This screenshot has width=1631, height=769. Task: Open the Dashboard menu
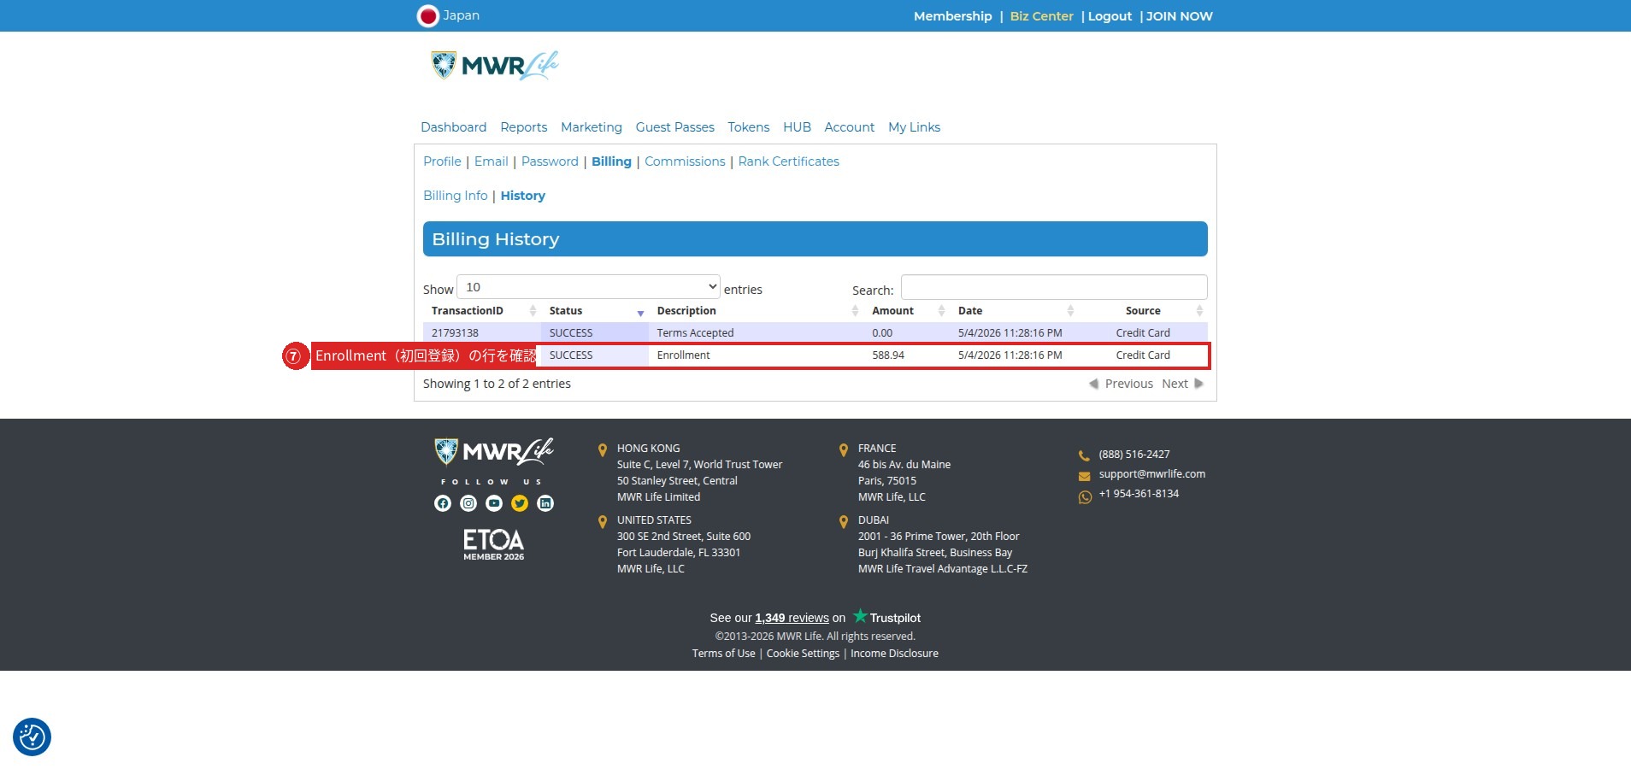coord(453,127)
